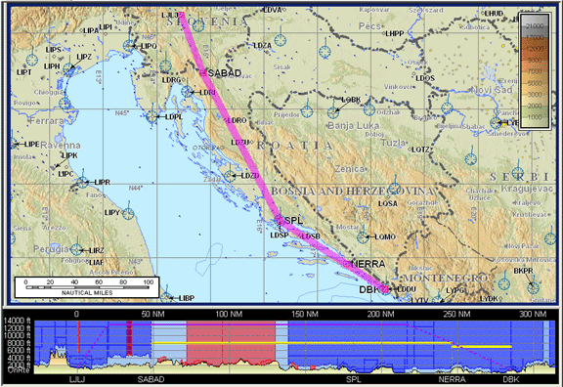Viewport: 563px width, 387px height.
Task: Select the LIPR airport symbol
Action: click(82, 182)
